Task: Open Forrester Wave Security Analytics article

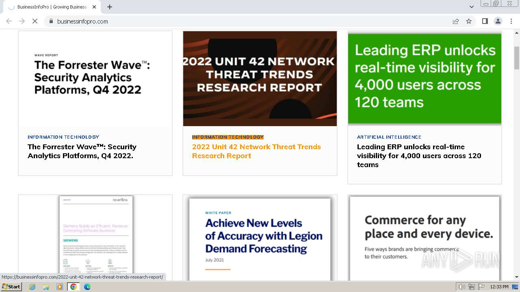Action: (82, 151)
